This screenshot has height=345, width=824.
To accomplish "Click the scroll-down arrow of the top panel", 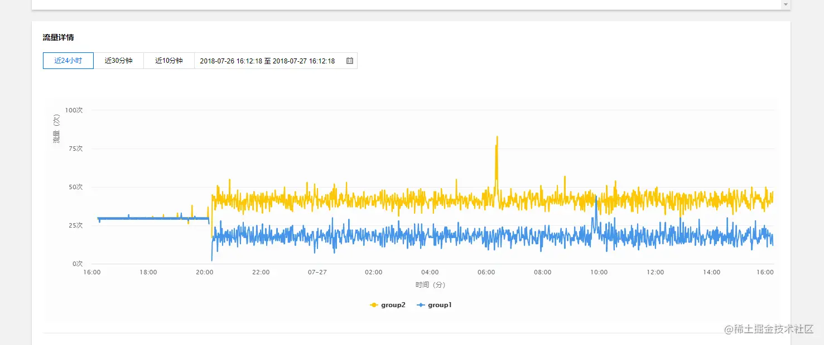I will tap(786, 4).
